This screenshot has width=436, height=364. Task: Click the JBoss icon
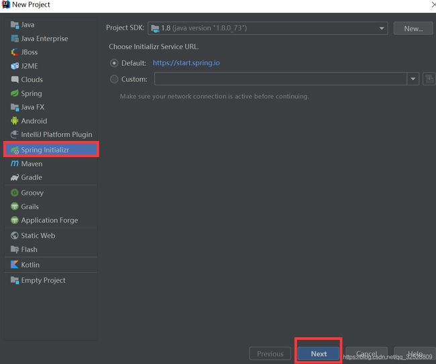click(x=15, y=52)
